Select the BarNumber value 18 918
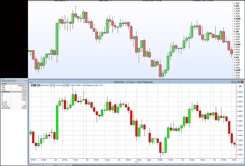Image resolution: width=245 pixels, height=166 pixels. 24,108
